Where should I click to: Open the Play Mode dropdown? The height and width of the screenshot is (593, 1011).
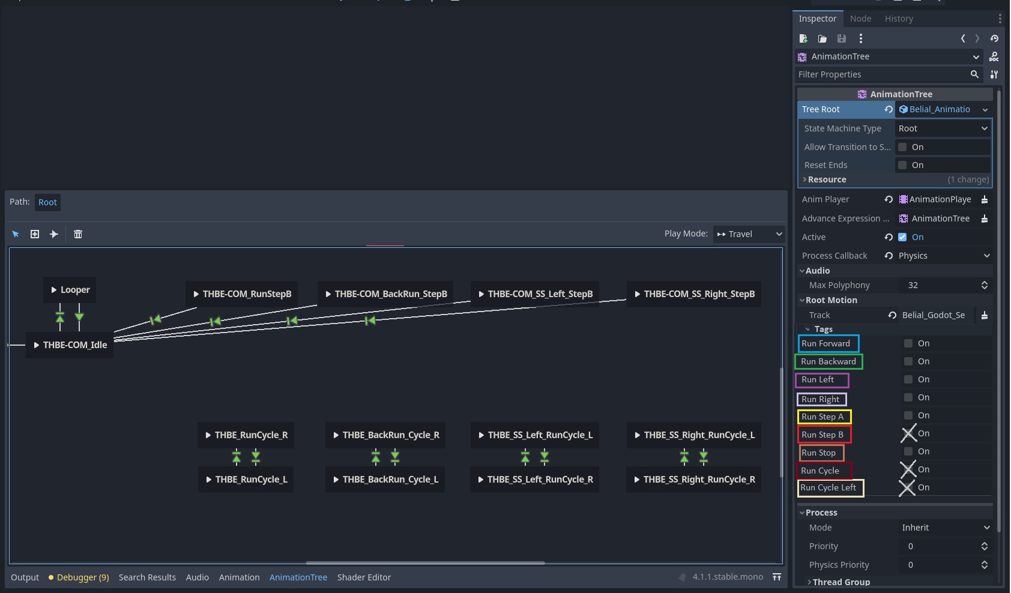coord(748,234)
